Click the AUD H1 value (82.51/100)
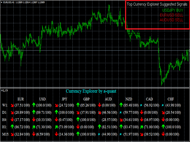This screenshot has width=190, height=142. tap(110, 127)
